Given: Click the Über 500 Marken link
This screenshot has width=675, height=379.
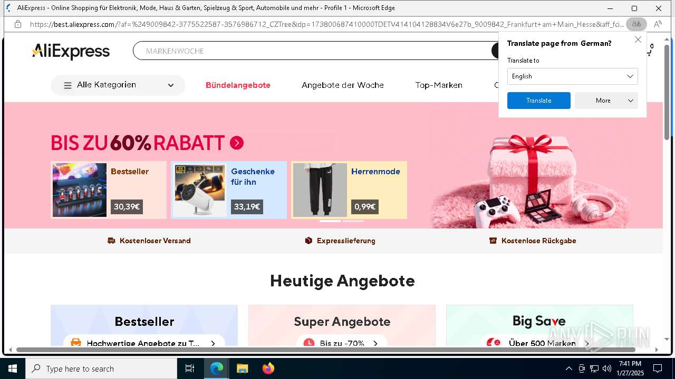Looking at the screenshot, I should pos(542,343).
